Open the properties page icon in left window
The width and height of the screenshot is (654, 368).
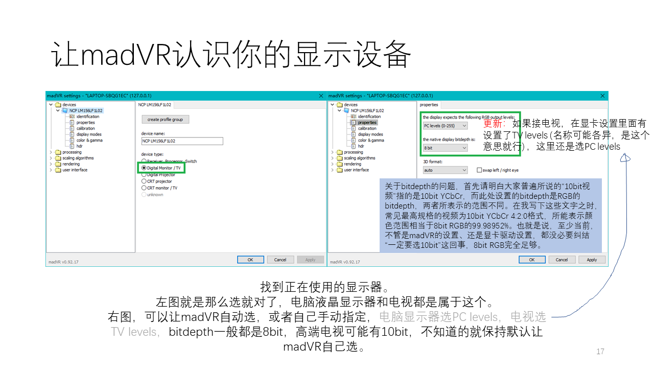pos(72,123)
